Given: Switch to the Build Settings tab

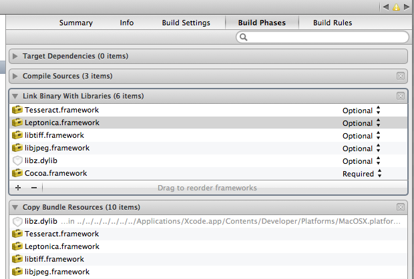Looking at the screenshot, I should click(186, 23).
